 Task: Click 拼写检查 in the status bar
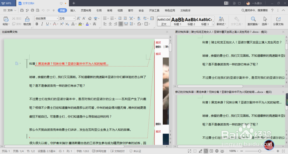pyautogui.click(x=99, y=151)
